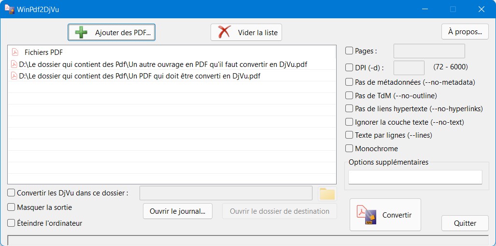Click the PDF icon next to 'Un PDF qui doit être converti'

(14, 76)
